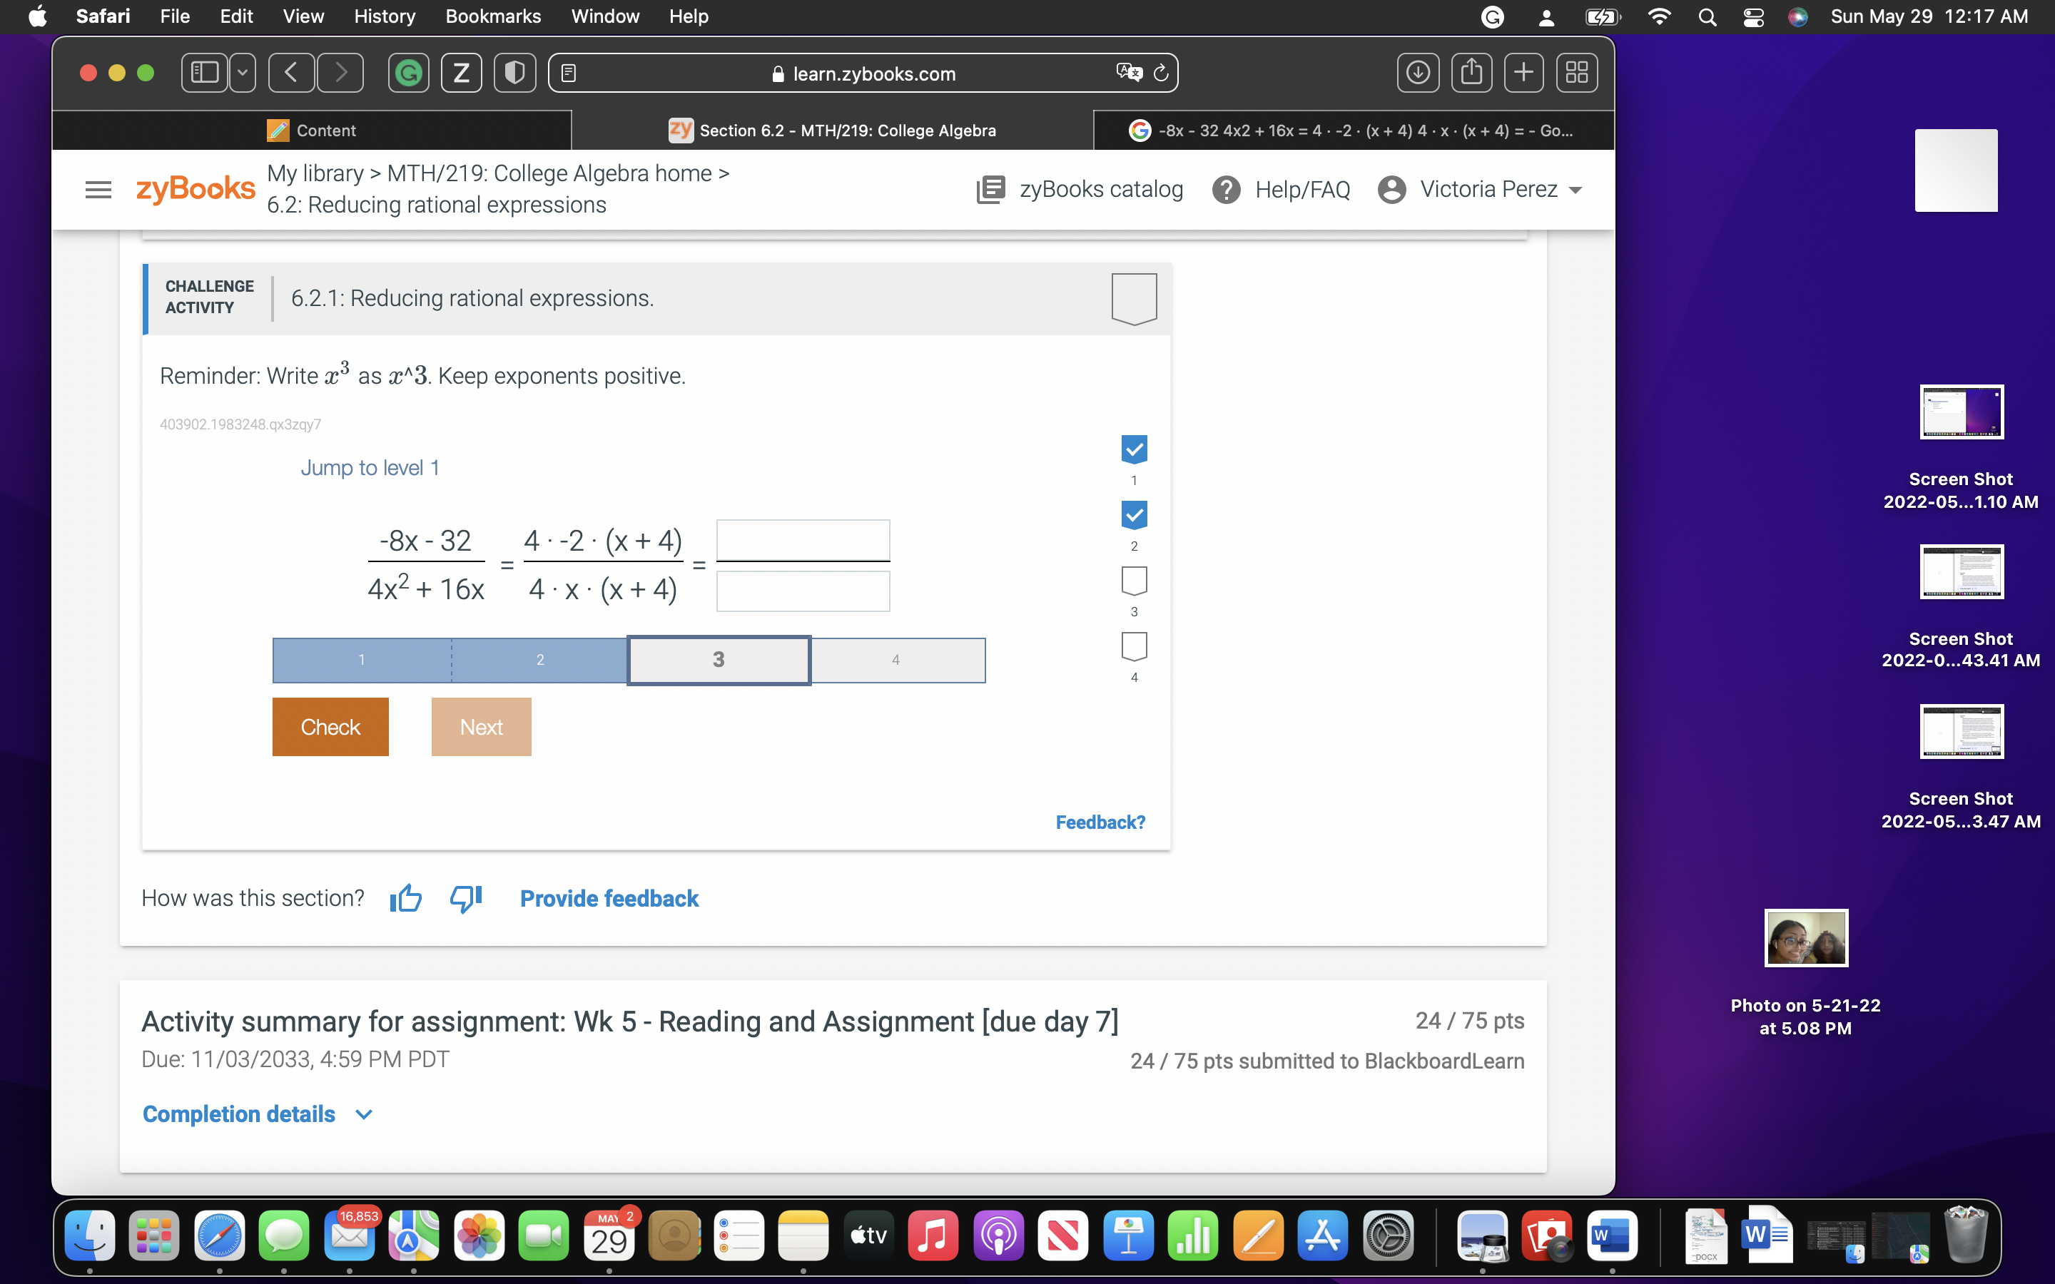This screenshot has height=1284, width=2055.
Task: Open the sidebar options dropdown arrow
Action: coord(243,73)
